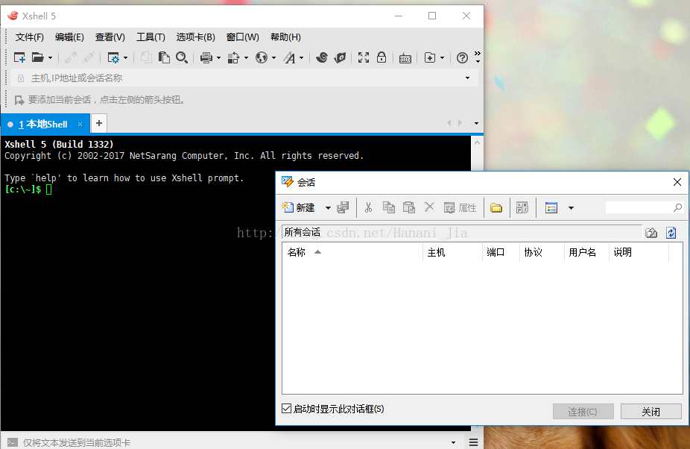The width and height of the screenshot is (690, 449).
Task: Click the new tab group plus icon
Action: (x=429, y=57)
